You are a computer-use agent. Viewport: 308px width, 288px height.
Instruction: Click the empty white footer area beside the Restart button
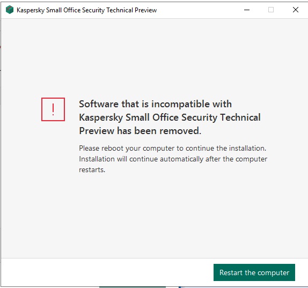107,272
